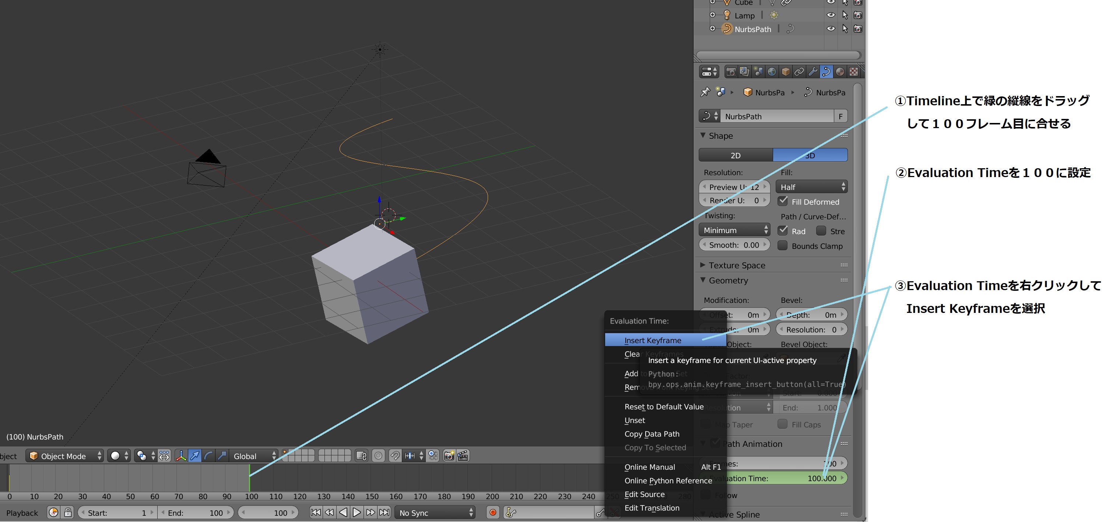Open Curve Data properties tab
Image resolution: width=1102 pixels, height=522 pixels.
[x=826, y=72]
